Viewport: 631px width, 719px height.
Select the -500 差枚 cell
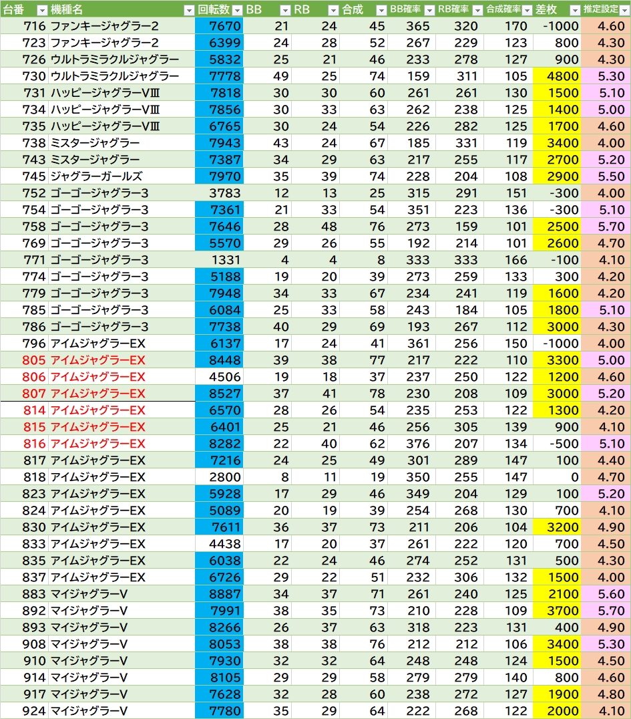click(x=558, y=444)
